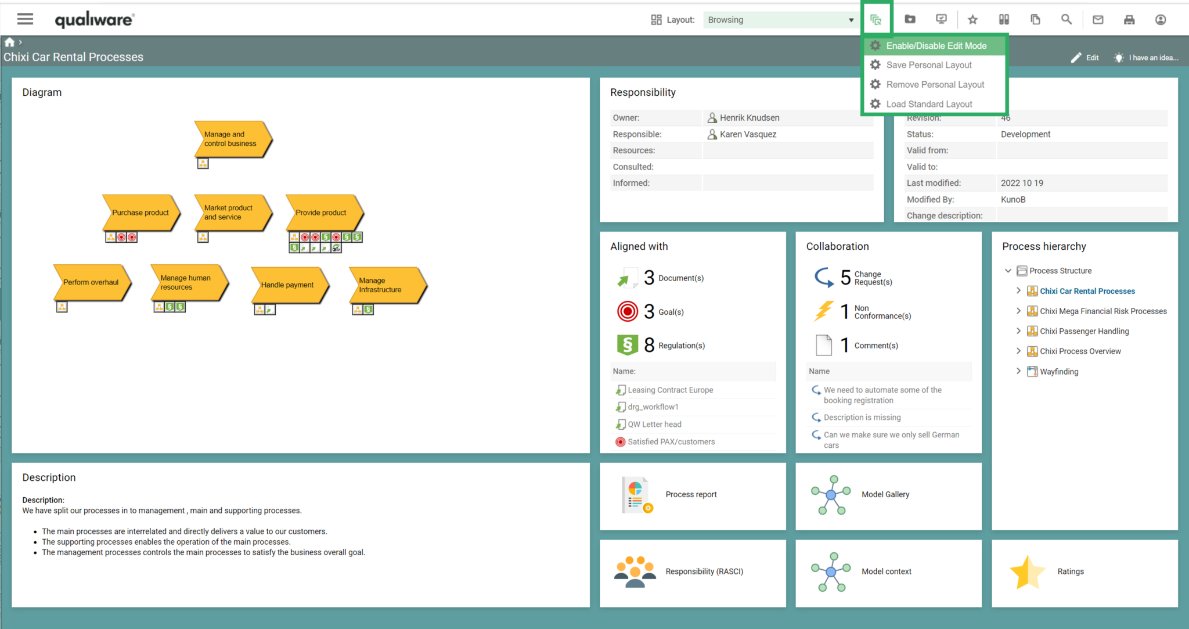Screen dimensions: 1189x629
Task: Click the user account icon
Action: click(x=1160, y=19)
